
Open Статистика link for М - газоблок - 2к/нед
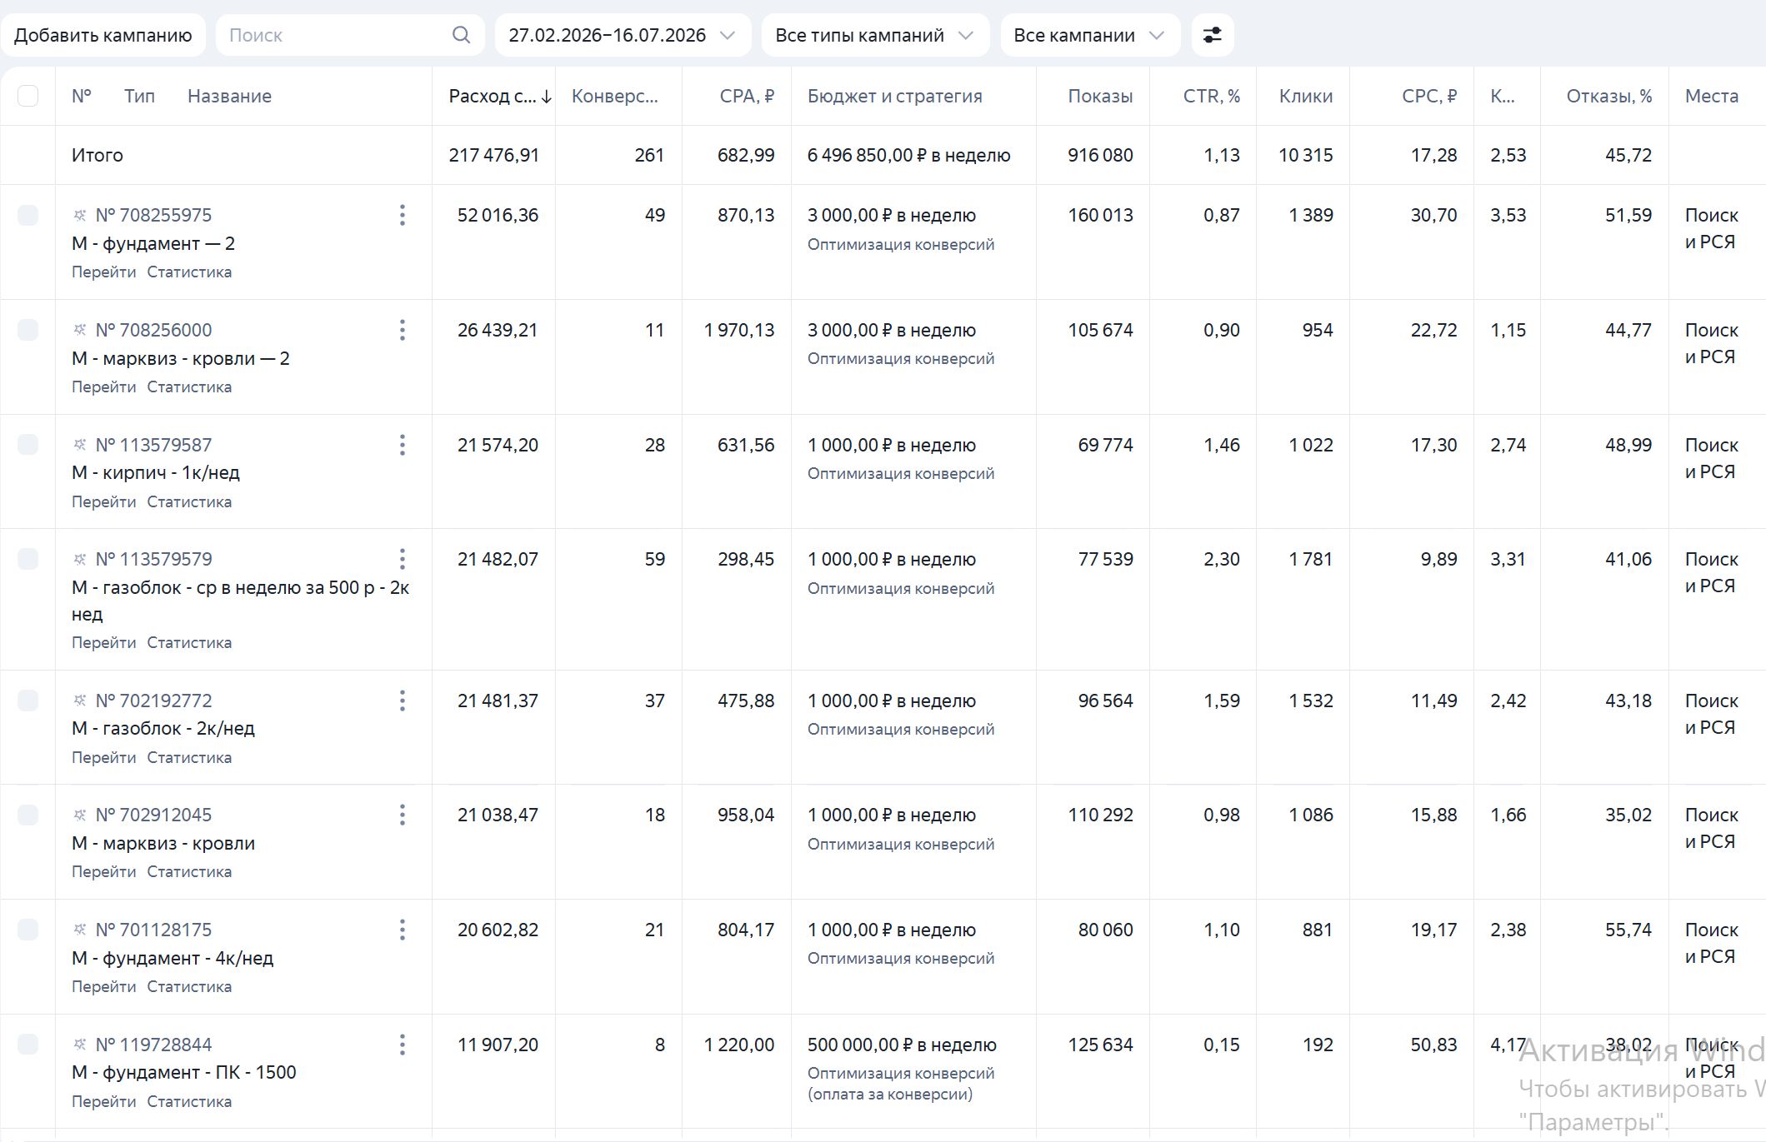[189, 757]
